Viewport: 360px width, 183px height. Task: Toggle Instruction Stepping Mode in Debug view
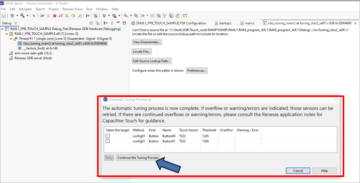[105, 23]
